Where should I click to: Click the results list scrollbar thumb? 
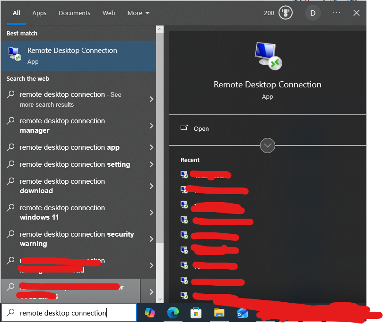pos(160,138)
